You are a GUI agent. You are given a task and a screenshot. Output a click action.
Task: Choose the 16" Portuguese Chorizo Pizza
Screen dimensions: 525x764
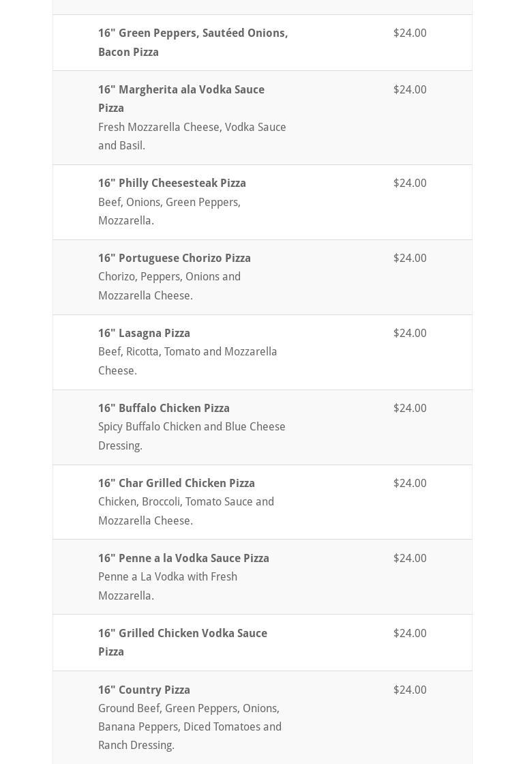[x=174, y=259]
